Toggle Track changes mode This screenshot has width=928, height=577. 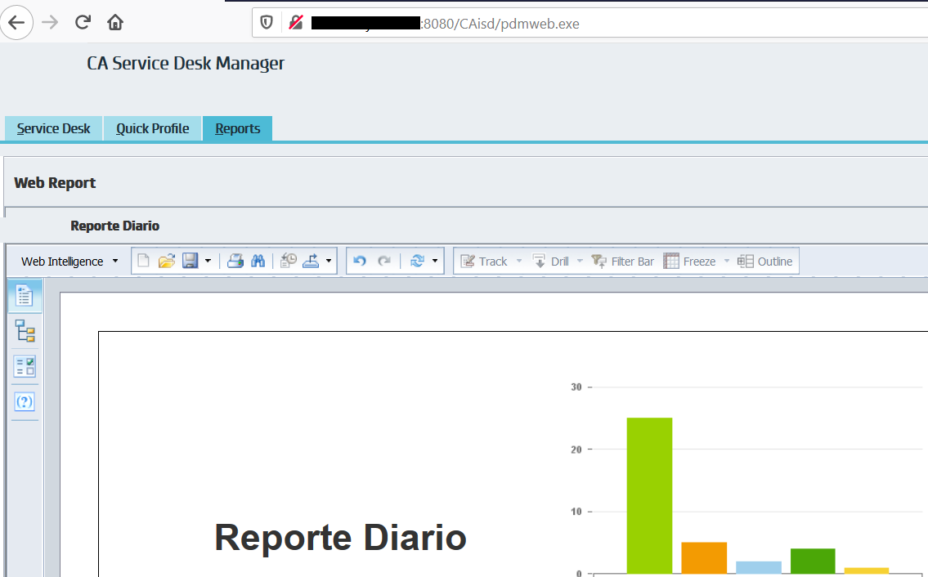pos(488,260)
